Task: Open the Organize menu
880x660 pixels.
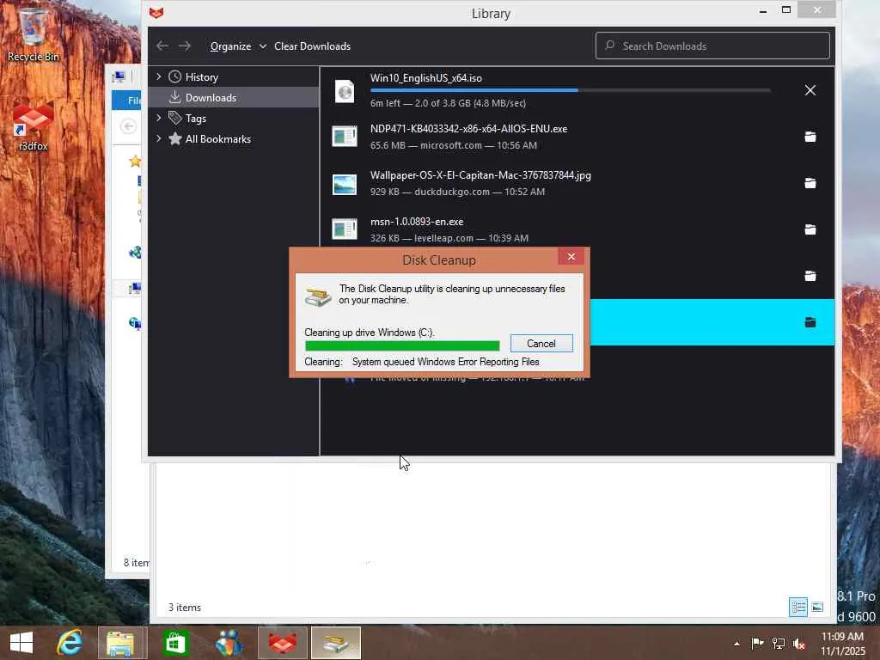Action: coord(237,46)
